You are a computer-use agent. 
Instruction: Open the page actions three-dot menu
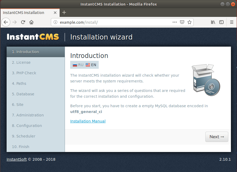click(x=174, y=22)
